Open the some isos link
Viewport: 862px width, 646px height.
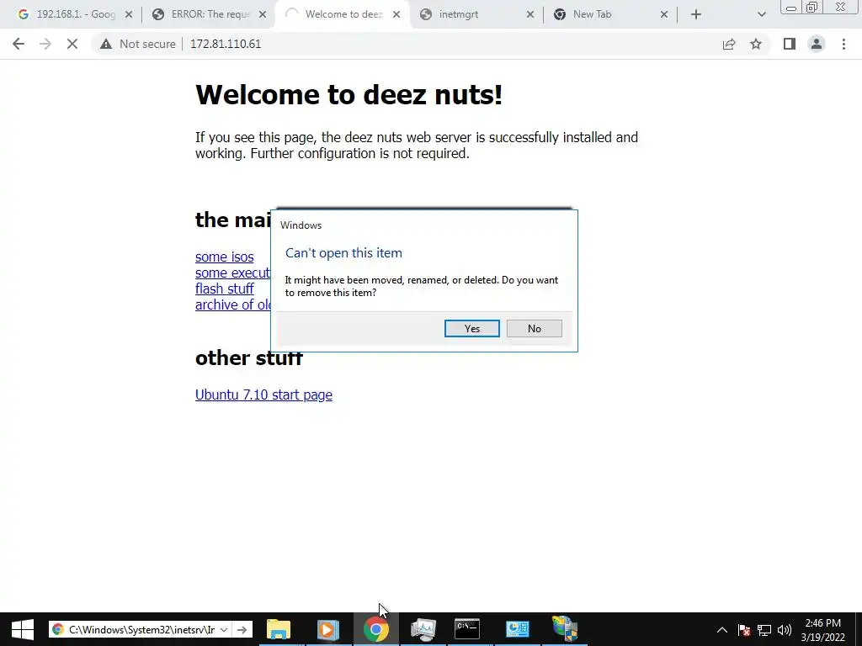(224, 257)
